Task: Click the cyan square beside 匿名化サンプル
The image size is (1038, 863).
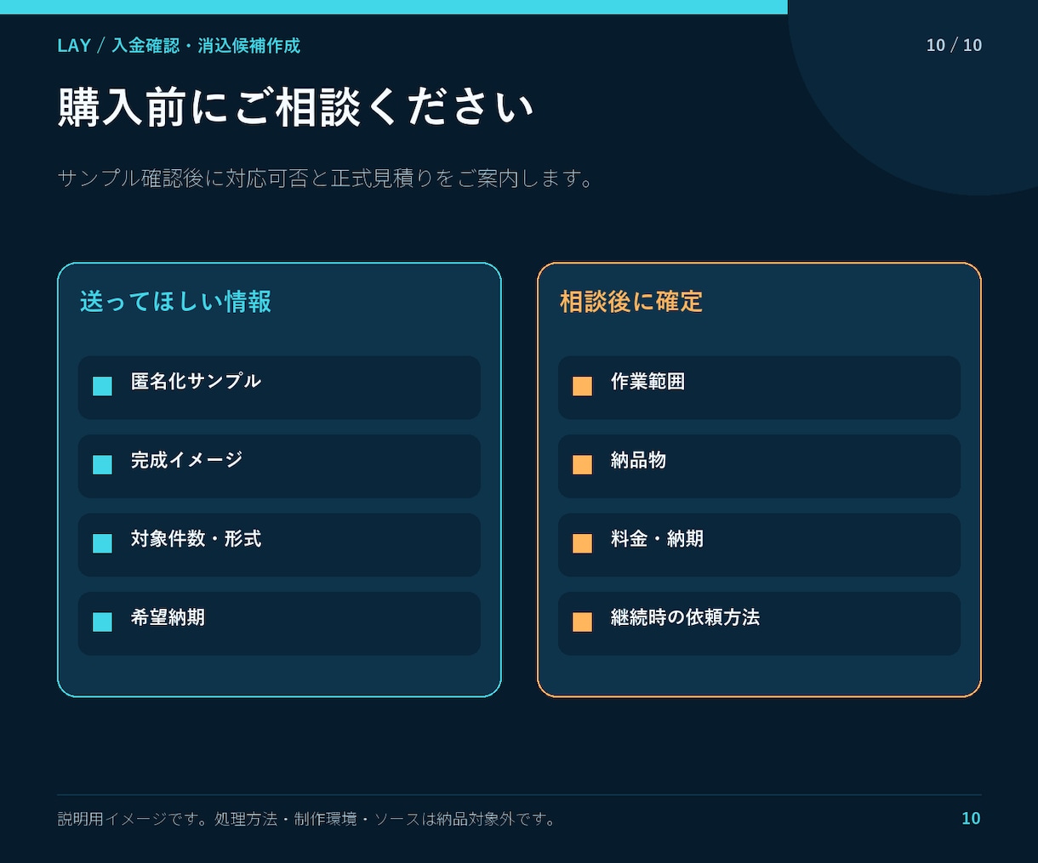Action: click(x=102, y=386)
